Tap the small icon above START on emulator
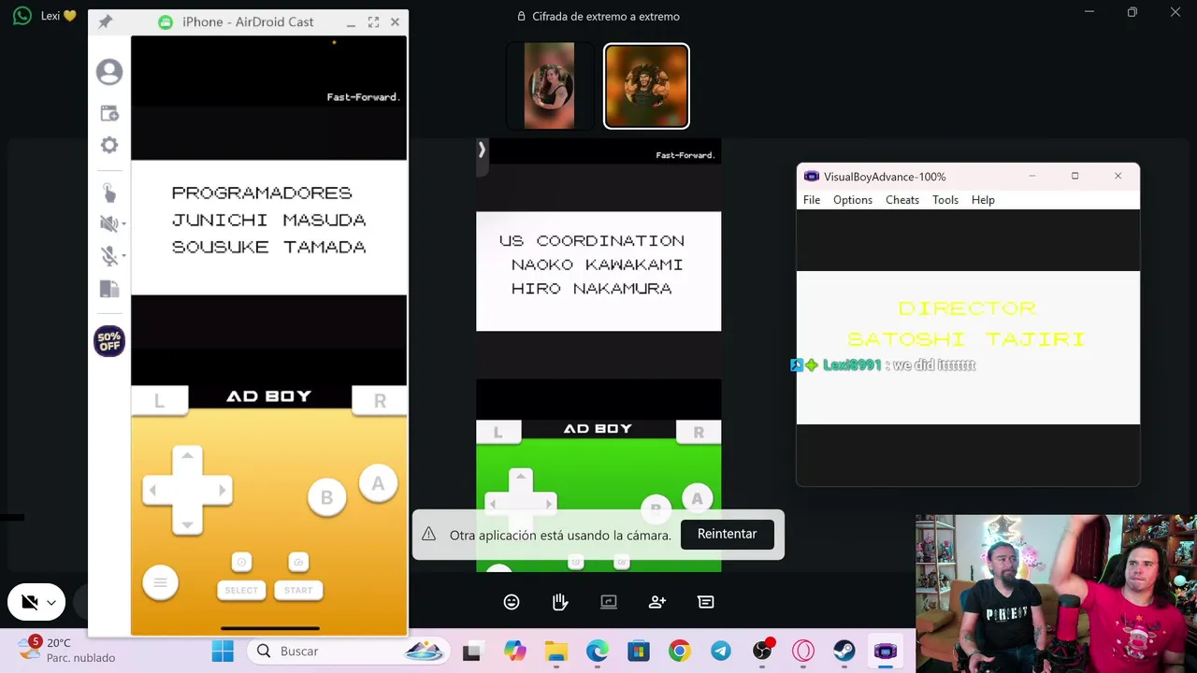1197x673 pixels. pos(298,562)
